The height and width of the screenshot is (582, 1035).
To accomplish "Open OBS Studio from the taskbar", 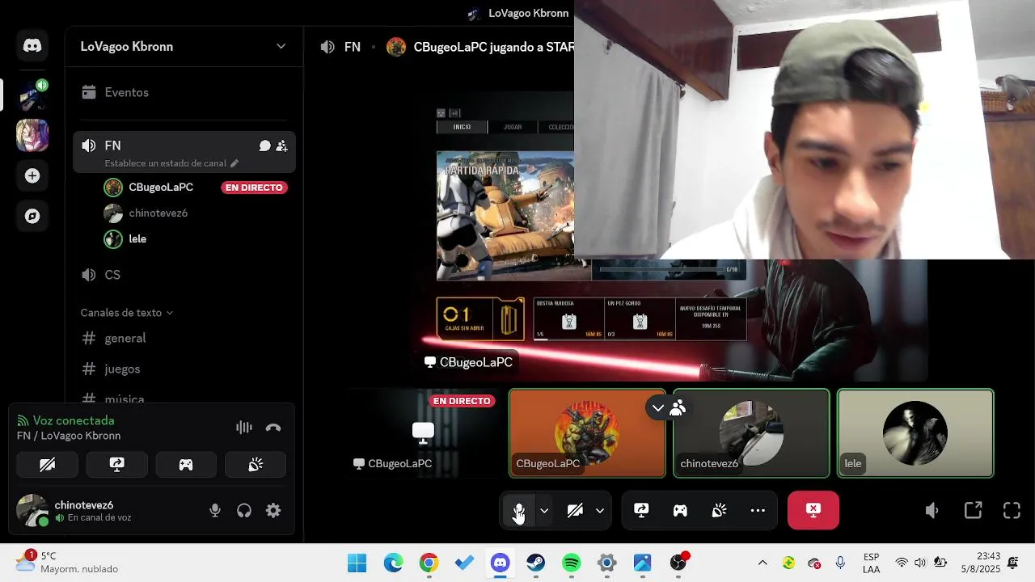I will click(x=678, y=563).
